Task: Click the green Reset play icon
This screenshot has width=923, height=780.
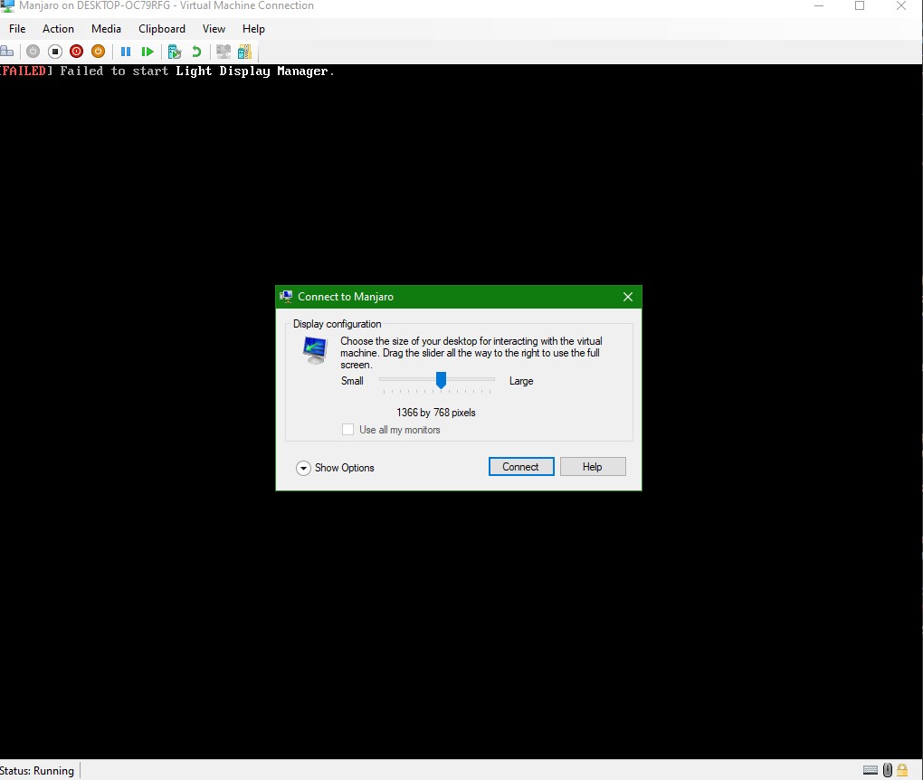Action: 147,52
